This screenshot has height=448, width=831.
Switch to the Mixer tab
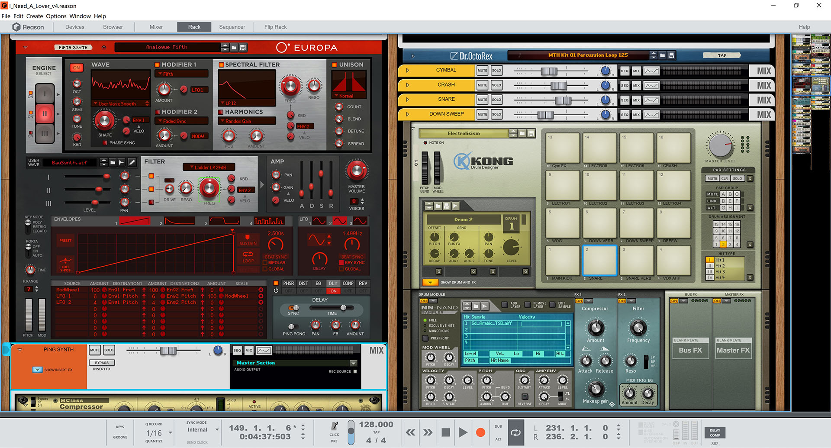point(156,27)
